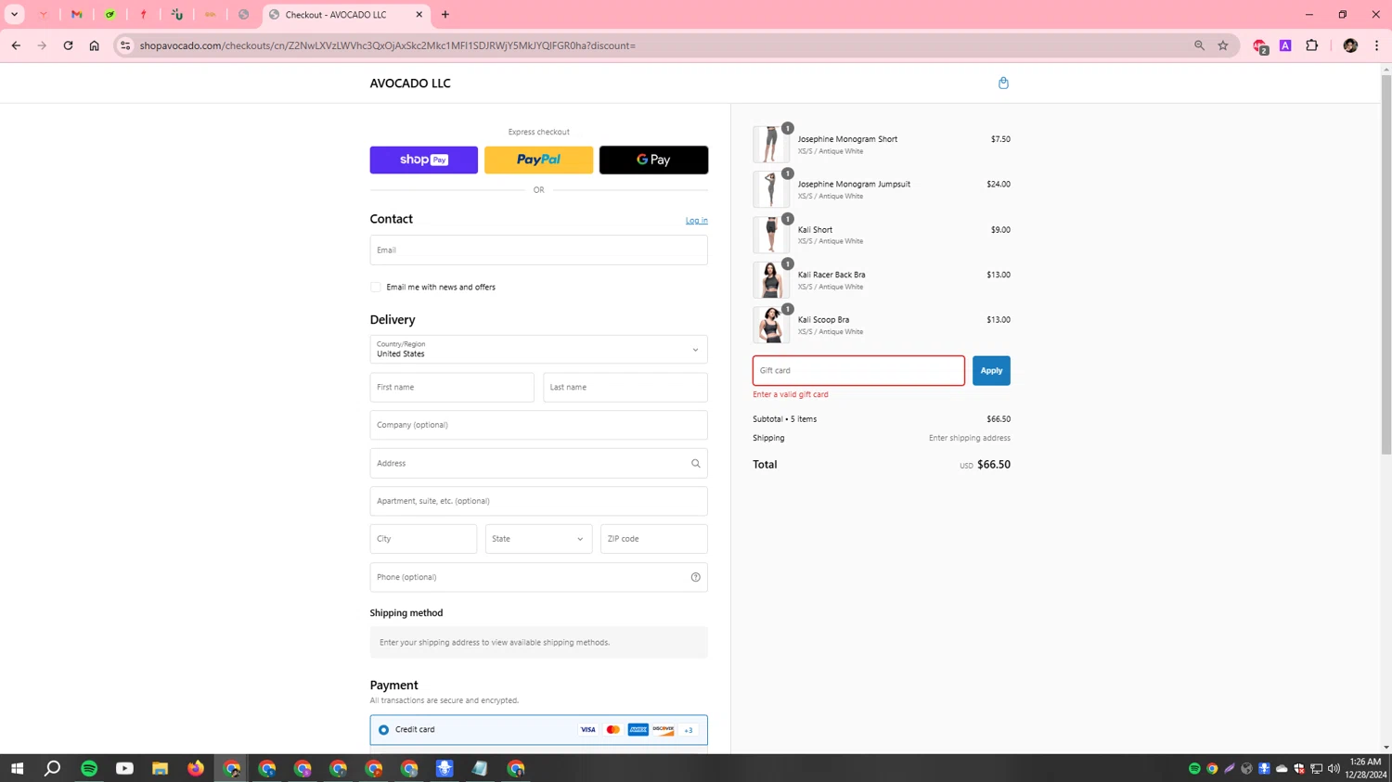Click the Josephine Monogram Jumpsuit thumbnail
The image size is (1392, 782).
click(x=771, y=190)
